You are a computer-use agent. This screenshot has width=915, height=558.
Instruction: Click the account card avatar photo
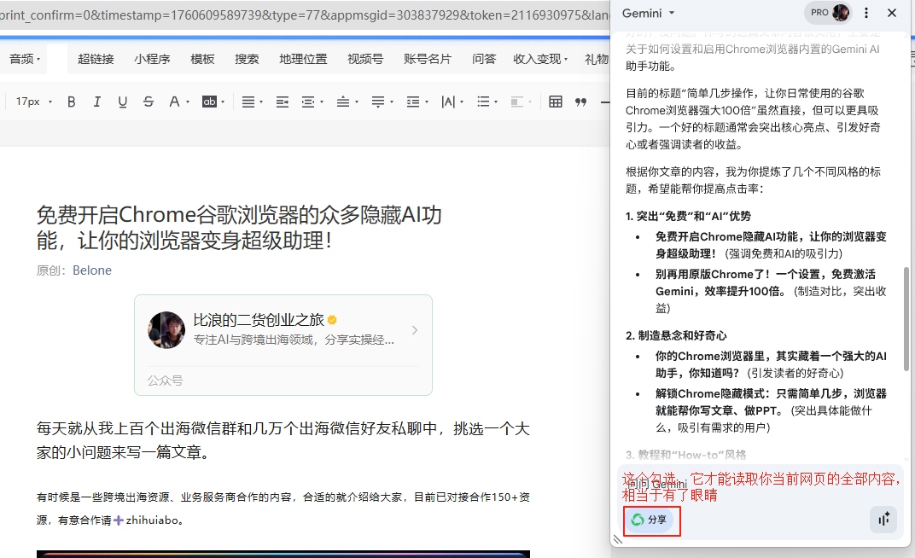[166, 330]
